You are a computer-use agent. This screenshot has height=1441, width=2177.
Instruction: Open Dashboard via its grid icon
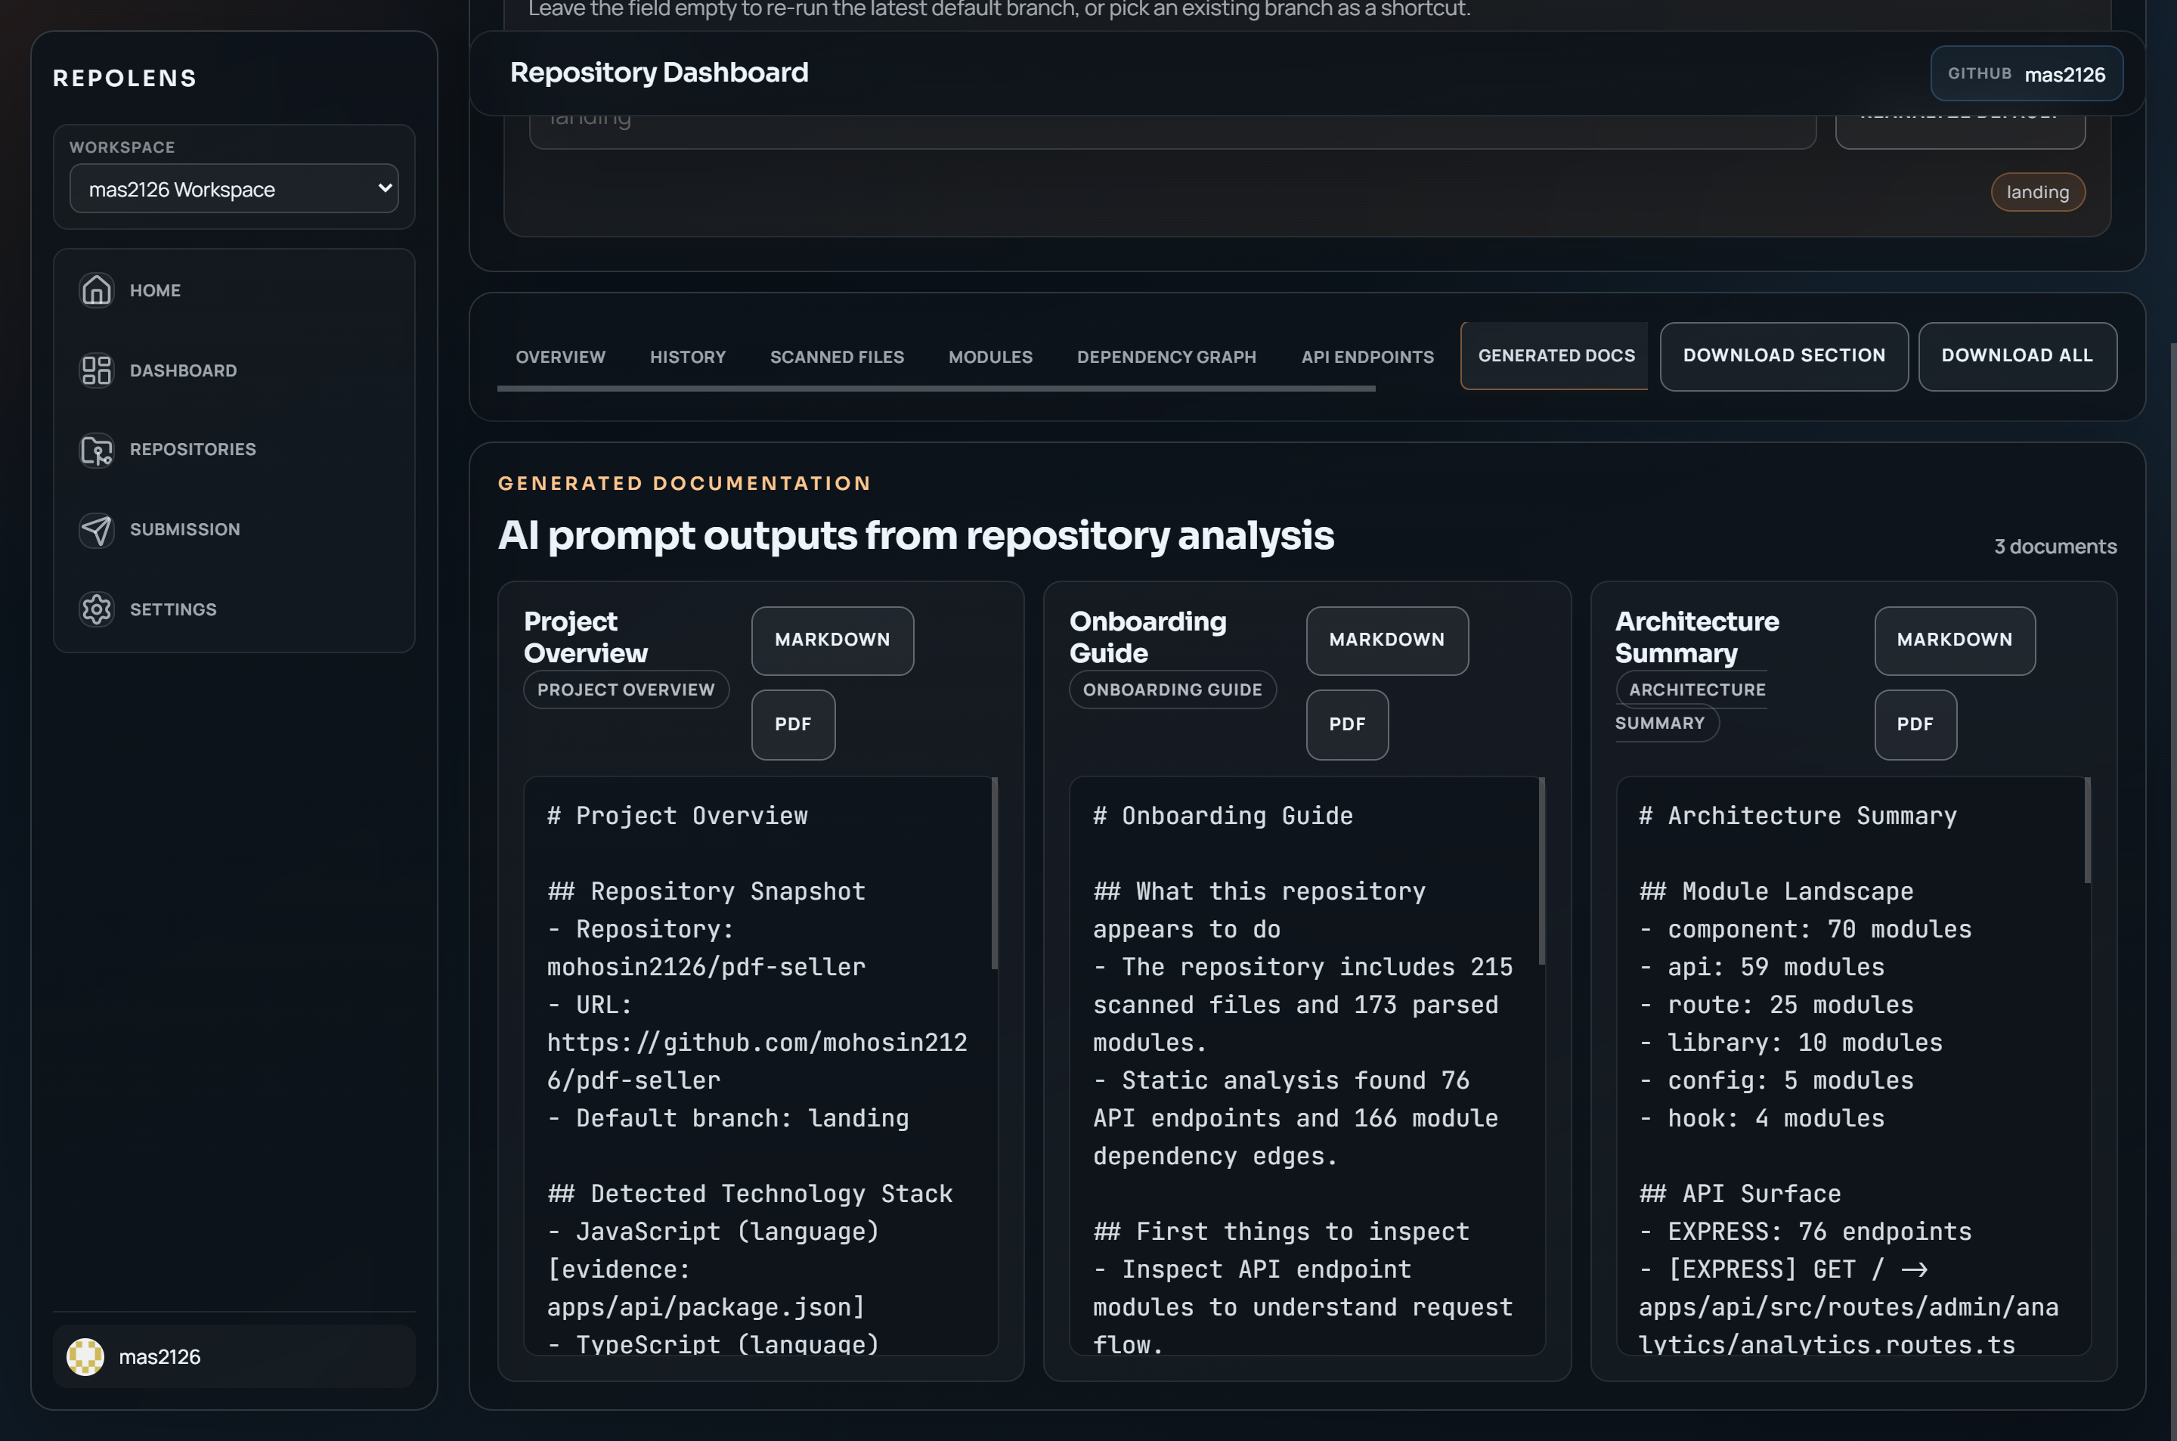pos(97,370)
